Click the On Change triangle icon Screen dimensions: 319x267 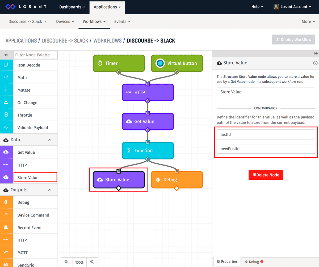pyautogui.click(x=6, y=102)
